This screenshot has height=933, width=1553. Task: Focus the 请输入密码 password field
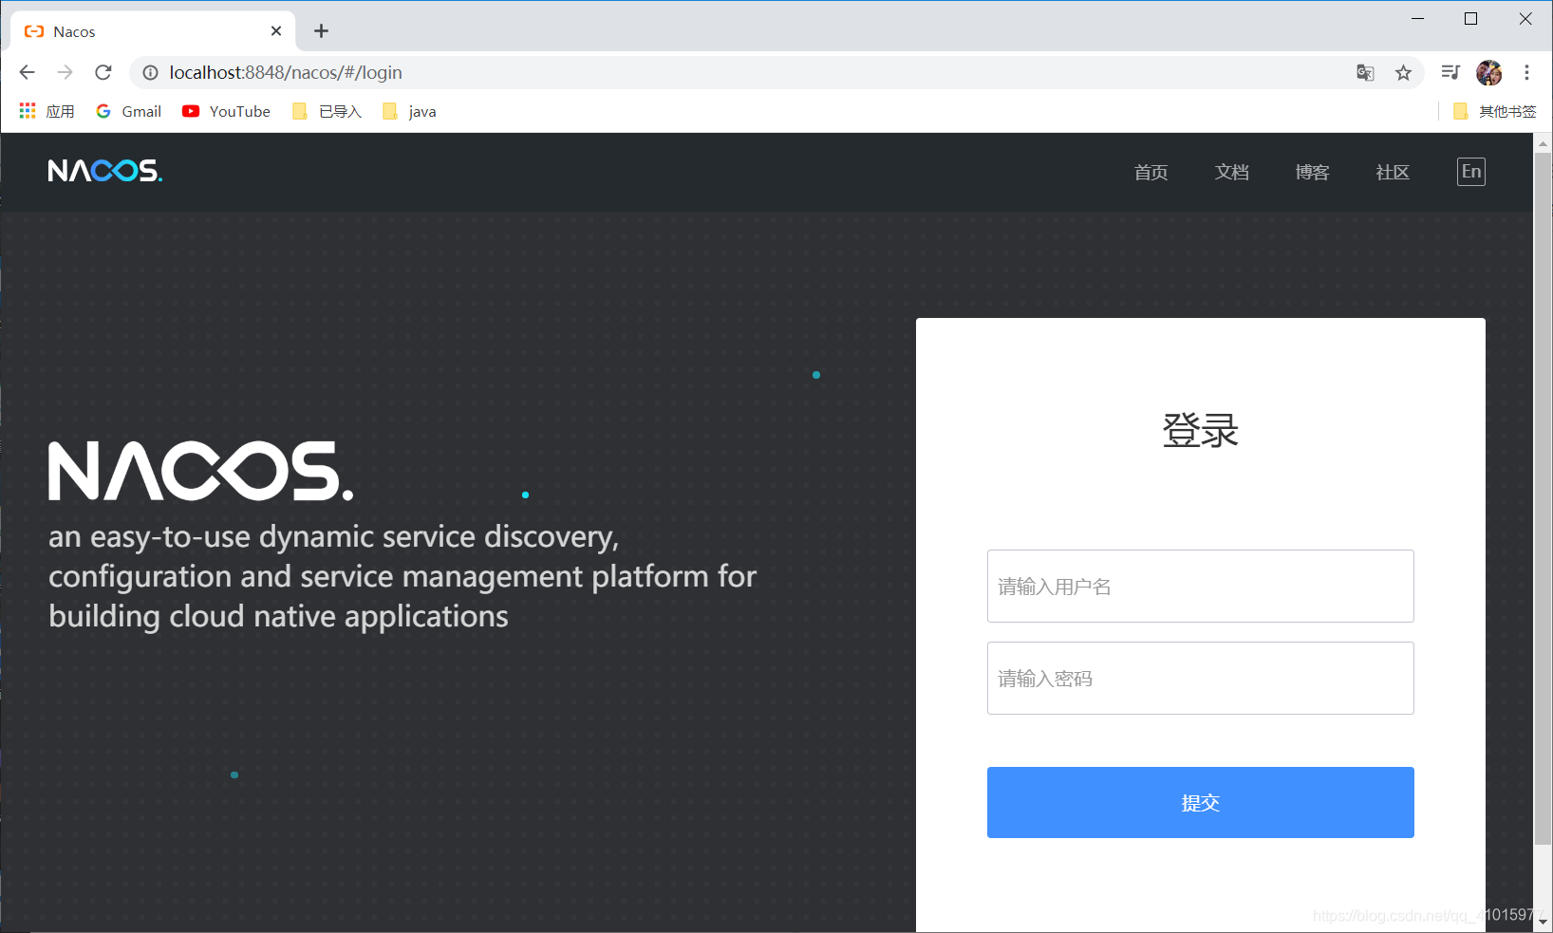click(1201, 678)
